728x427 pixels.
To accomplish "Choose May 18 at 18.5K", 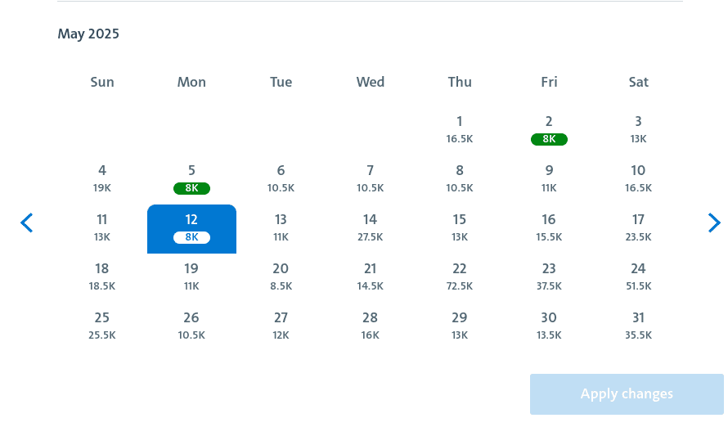I will point(102,277).
